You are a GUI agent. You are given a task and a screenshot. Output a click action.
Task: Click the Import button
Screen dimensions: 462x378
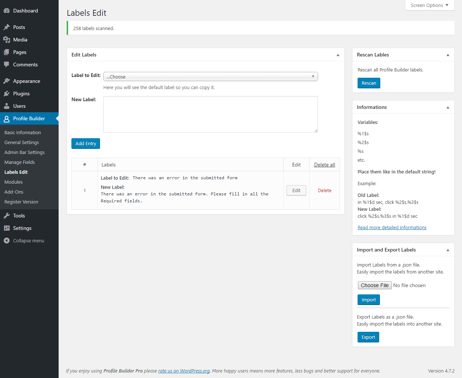coord(369,300)
